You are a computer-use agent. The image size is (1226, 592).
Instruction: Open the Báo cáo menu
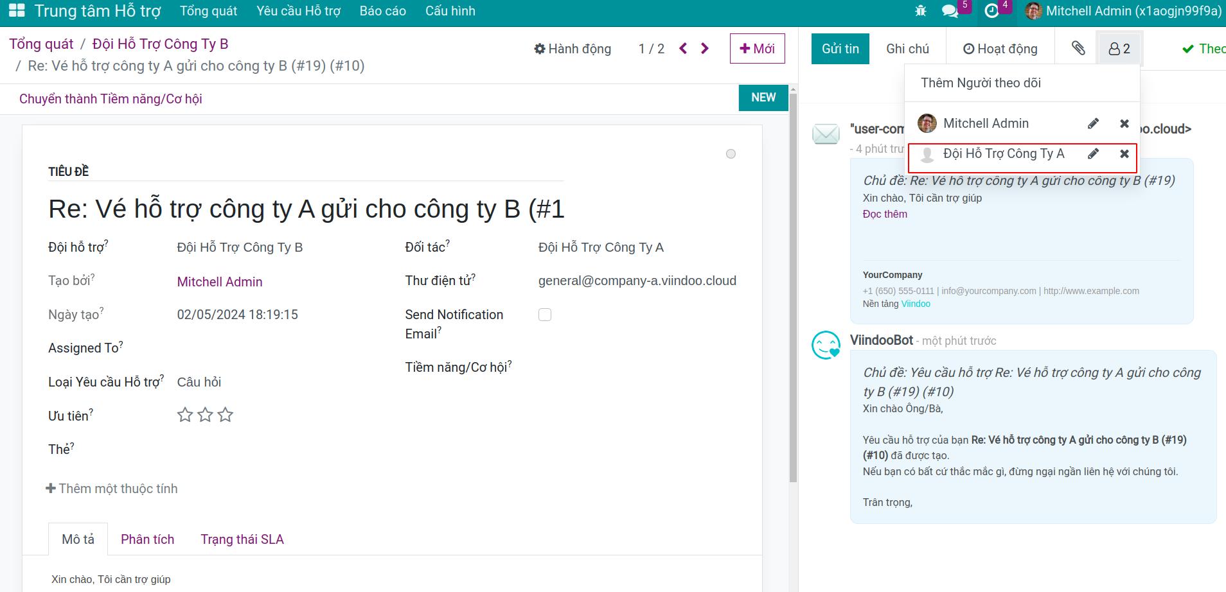382,11
